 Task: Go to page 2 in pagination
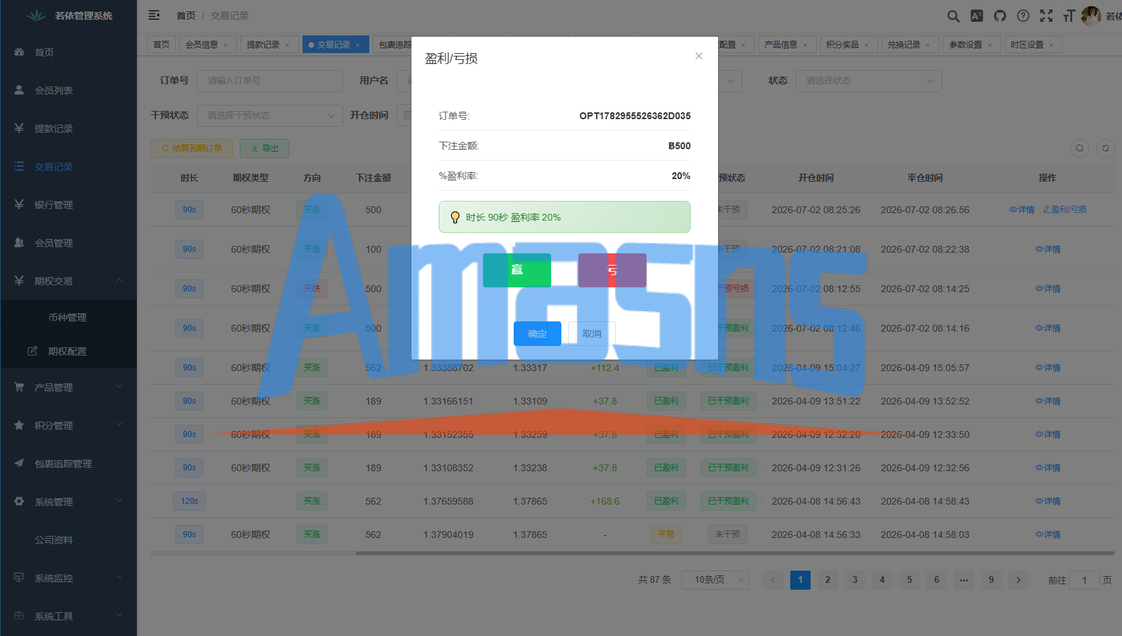pyautogui.click(x=828, y=580)
